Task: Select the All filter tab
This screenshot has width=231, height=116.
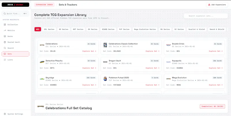Action: (x=38, y=29)
